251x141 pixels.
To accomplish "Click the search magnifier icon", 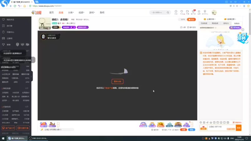I will (168, 13).
